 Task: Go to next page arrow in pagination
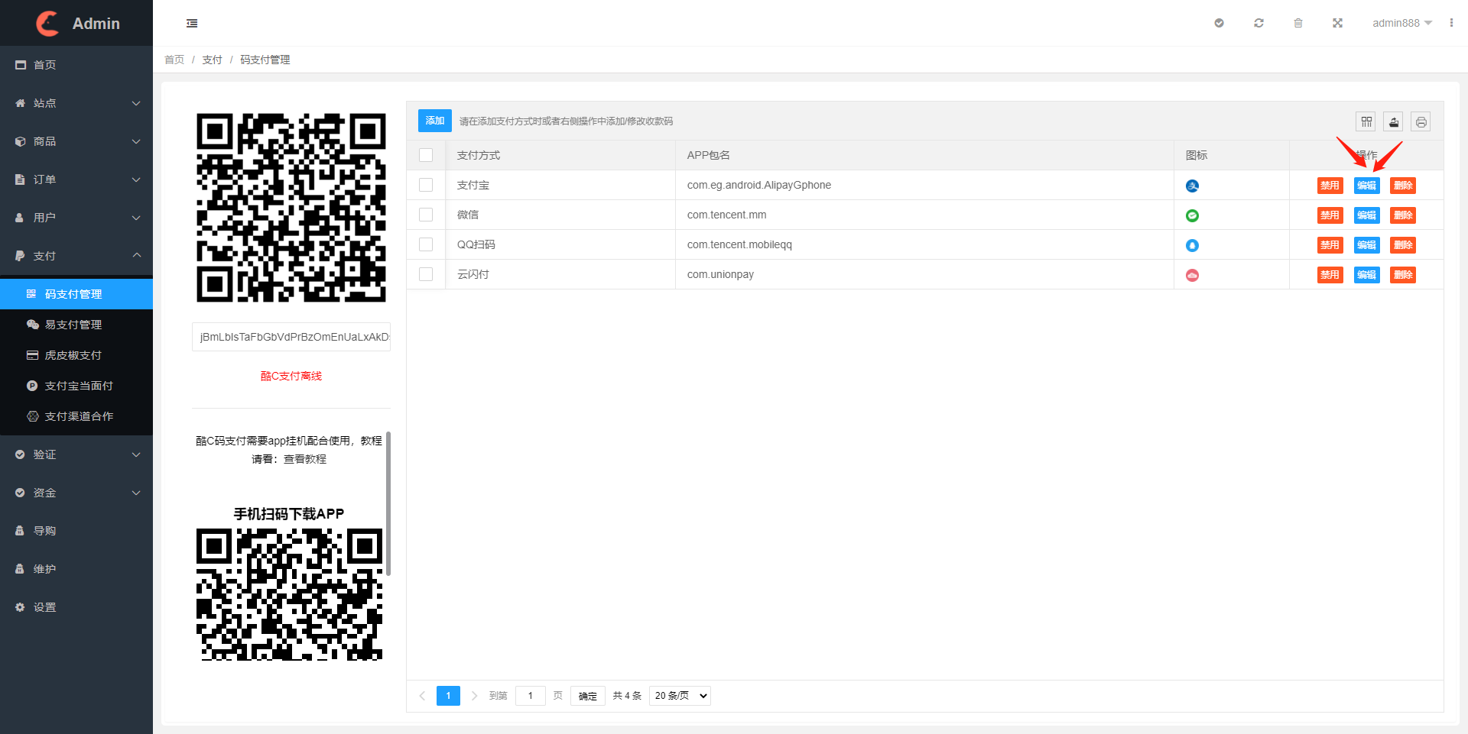point(474,696)
